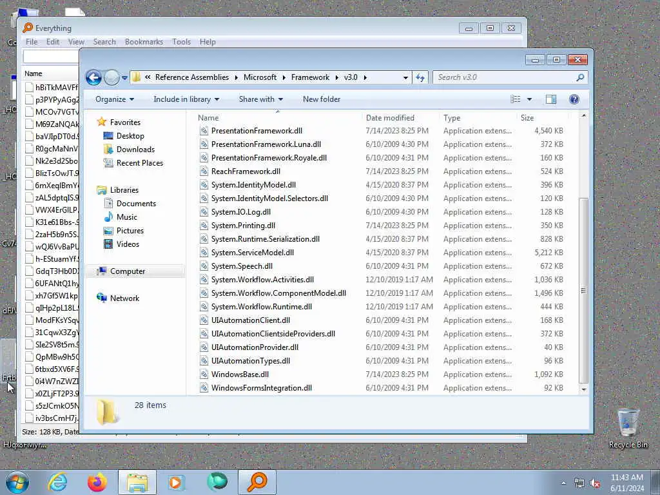This screenshot has width=660, height=495.
Task: Open the Include in library dropdown
Action: click(186, 99)
